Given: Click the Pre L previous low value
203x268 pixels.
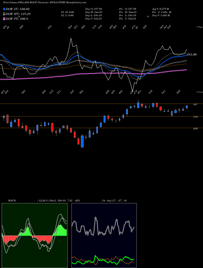Looking at the screenshot, I should (x=127, y=15).
